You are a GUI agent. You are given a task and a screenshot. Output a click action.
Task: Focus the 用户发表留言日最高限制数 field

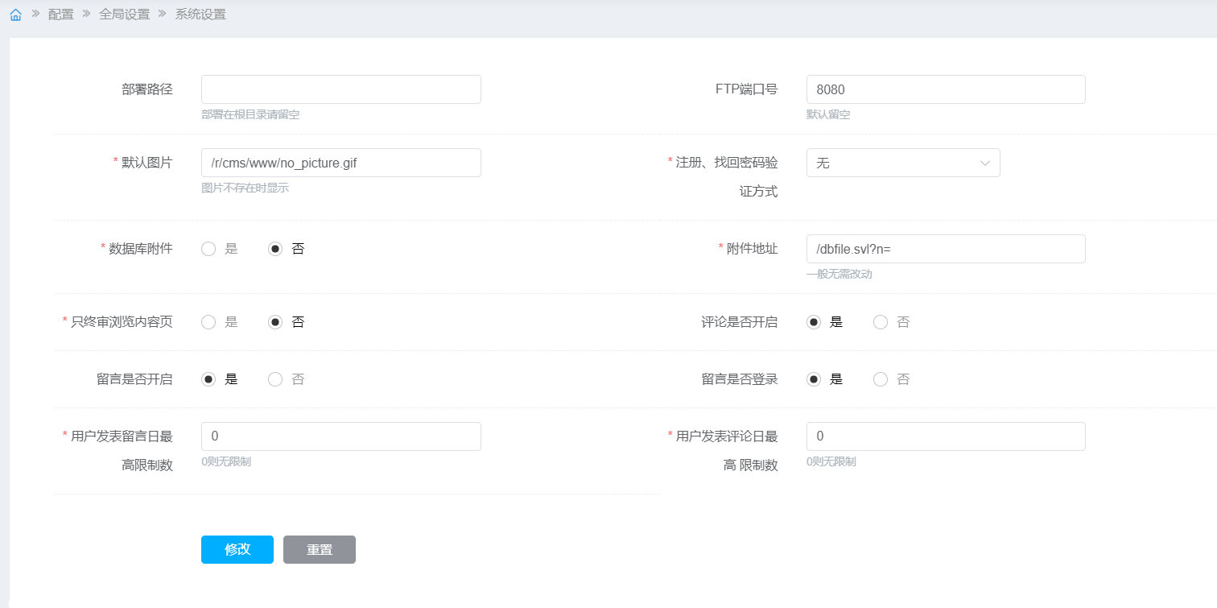pyautogui.click(x=340, y=436)
